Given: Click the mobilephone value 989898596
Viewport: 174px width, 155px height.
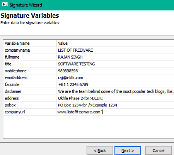Looking at the screenshot, I should (x=68, y=71).
